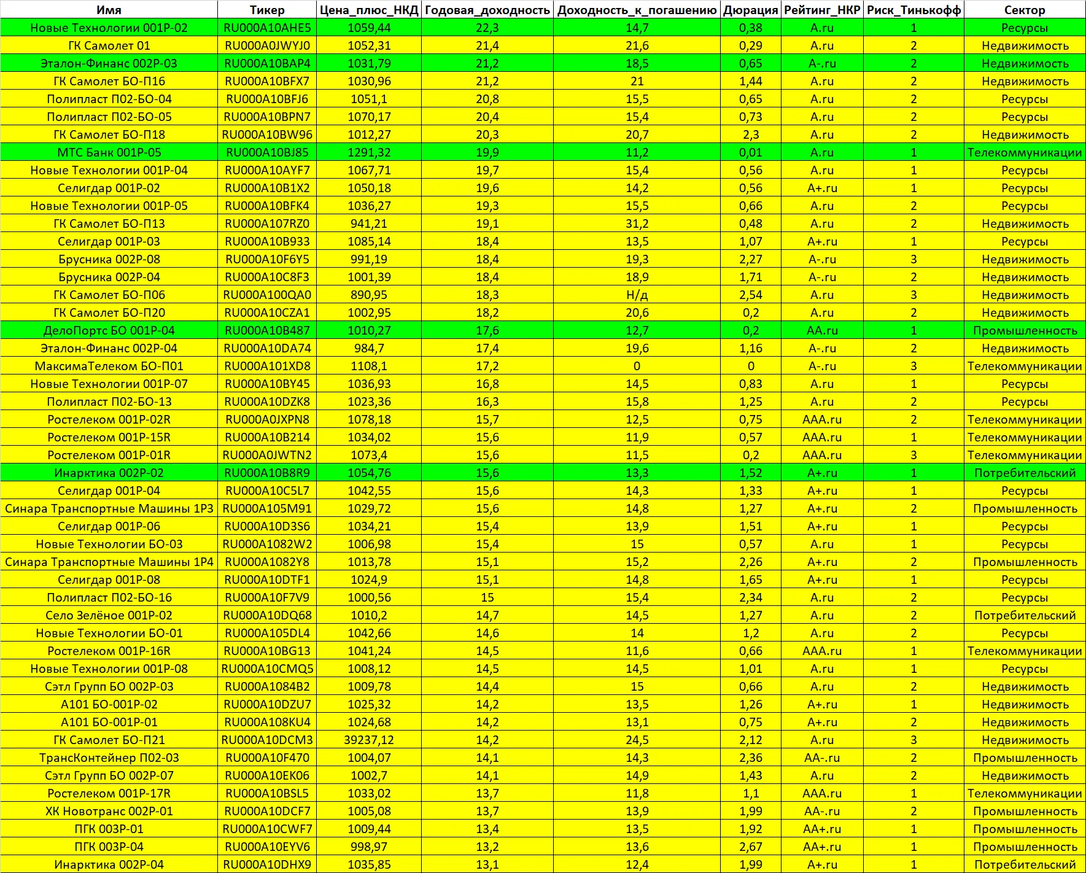Click the cell "Полипласт П02-БО-05"
The height and width of the screenshot is (873, 1086).
[x=109, y=117]
